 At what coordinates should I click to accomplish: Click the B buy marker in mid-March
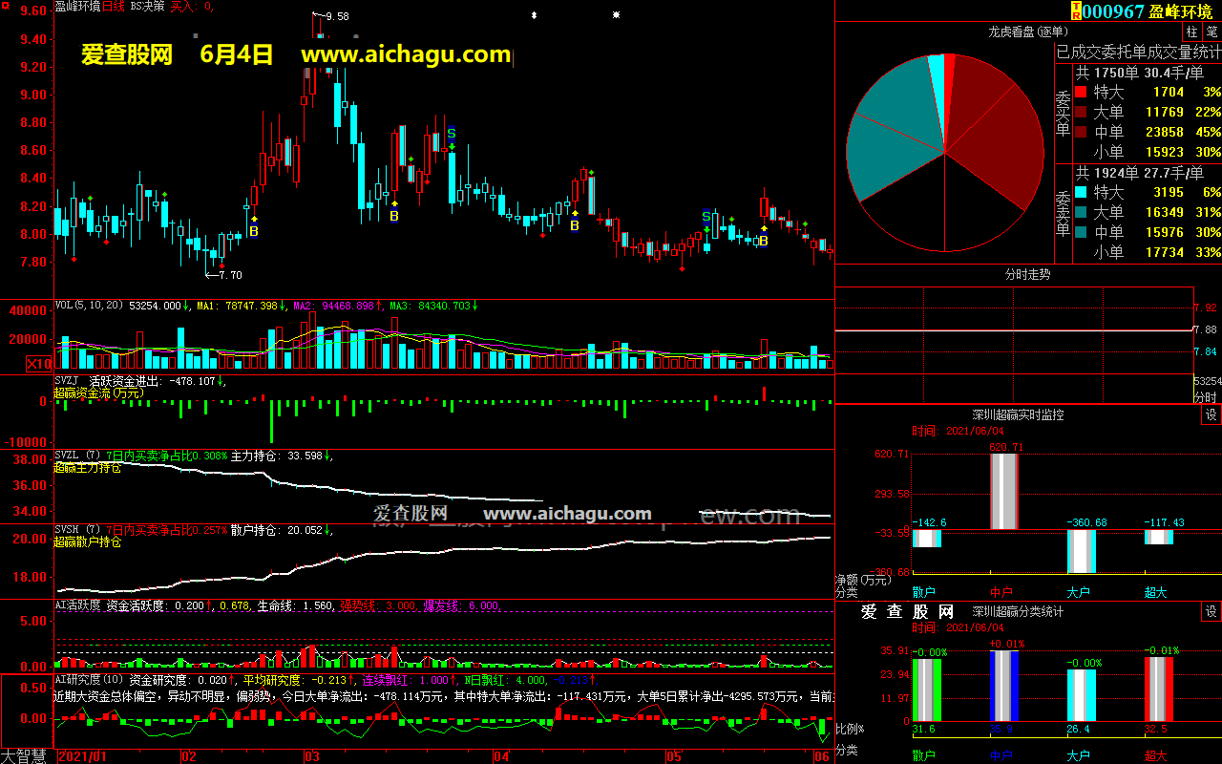tap(393, 217)
